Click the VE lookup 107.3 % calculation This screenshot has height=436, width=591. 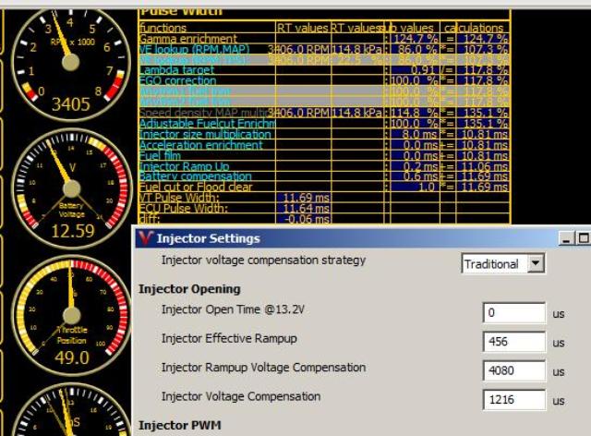[483, 49]
